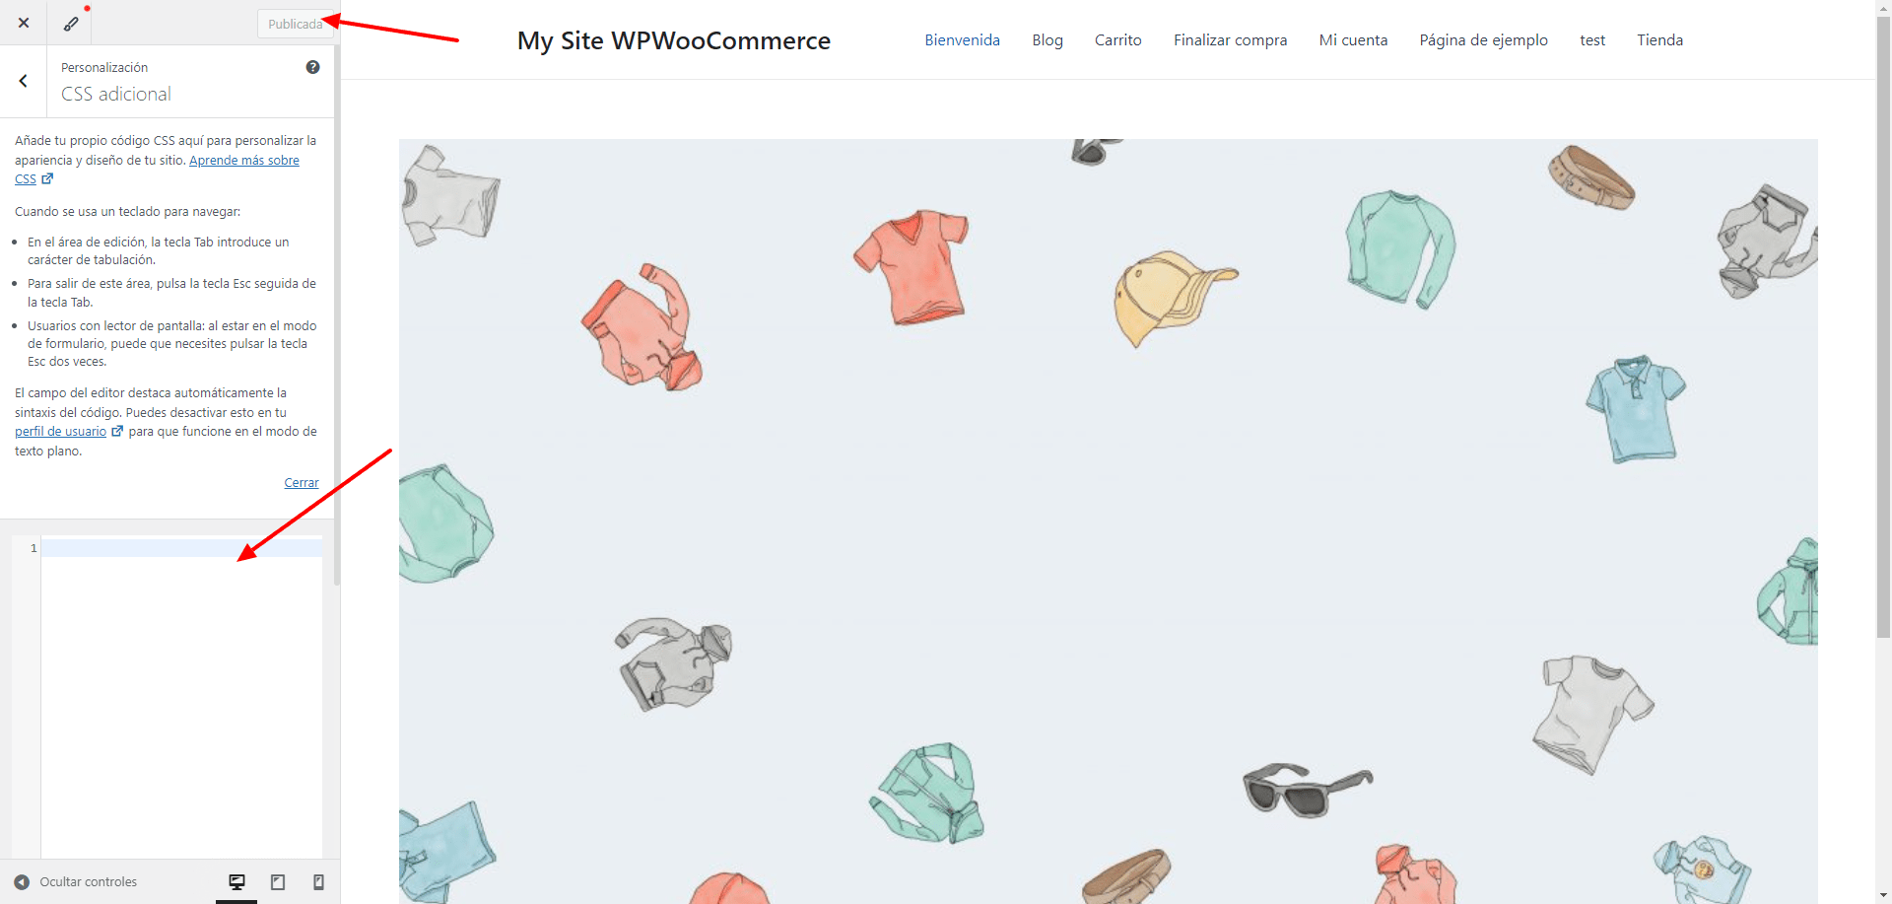The image size is (1892, 904).
Task: Toggle help with the question mark icon
Action: [312, 67]
